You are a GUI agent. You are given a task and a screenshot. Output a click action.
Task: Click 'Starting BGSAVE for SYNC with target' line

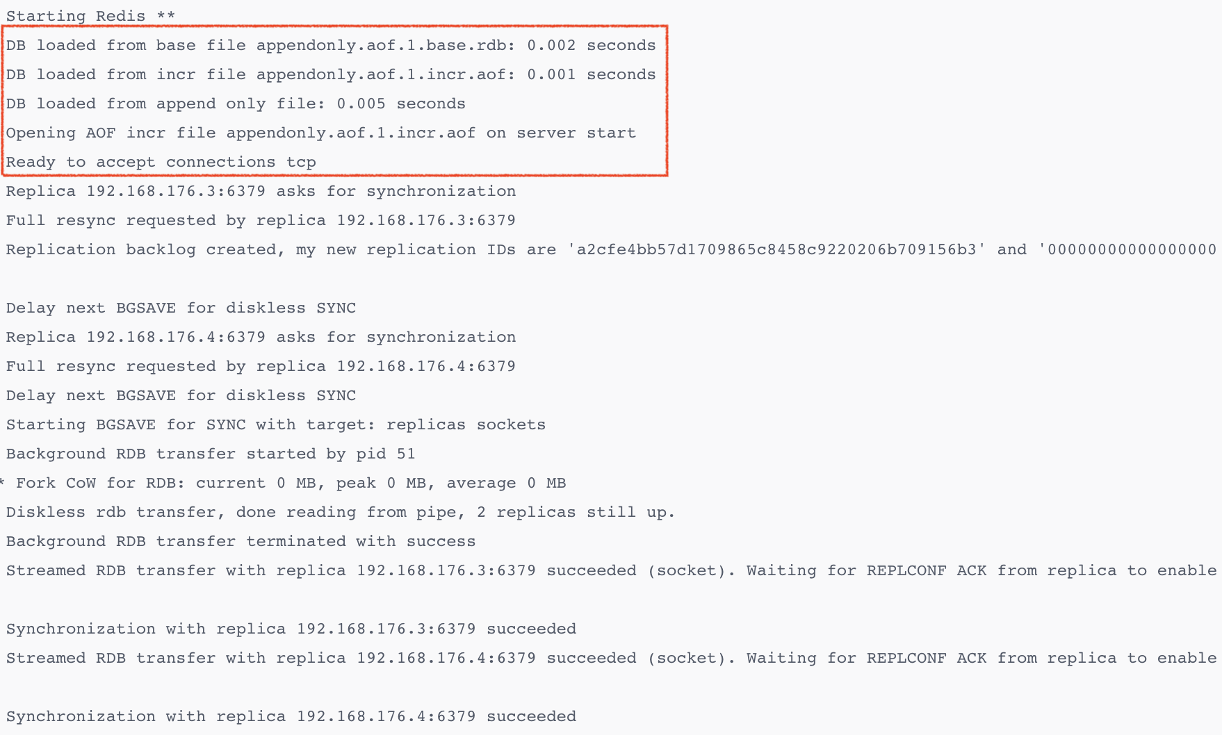[x=276, y=424]
